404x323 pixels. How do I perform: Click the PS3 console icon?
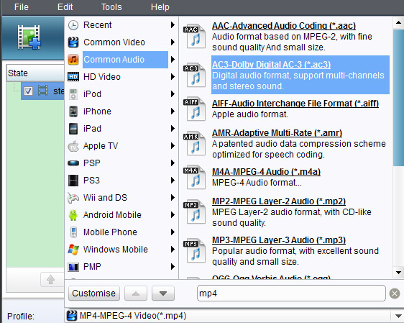click(x=73, y=181)
